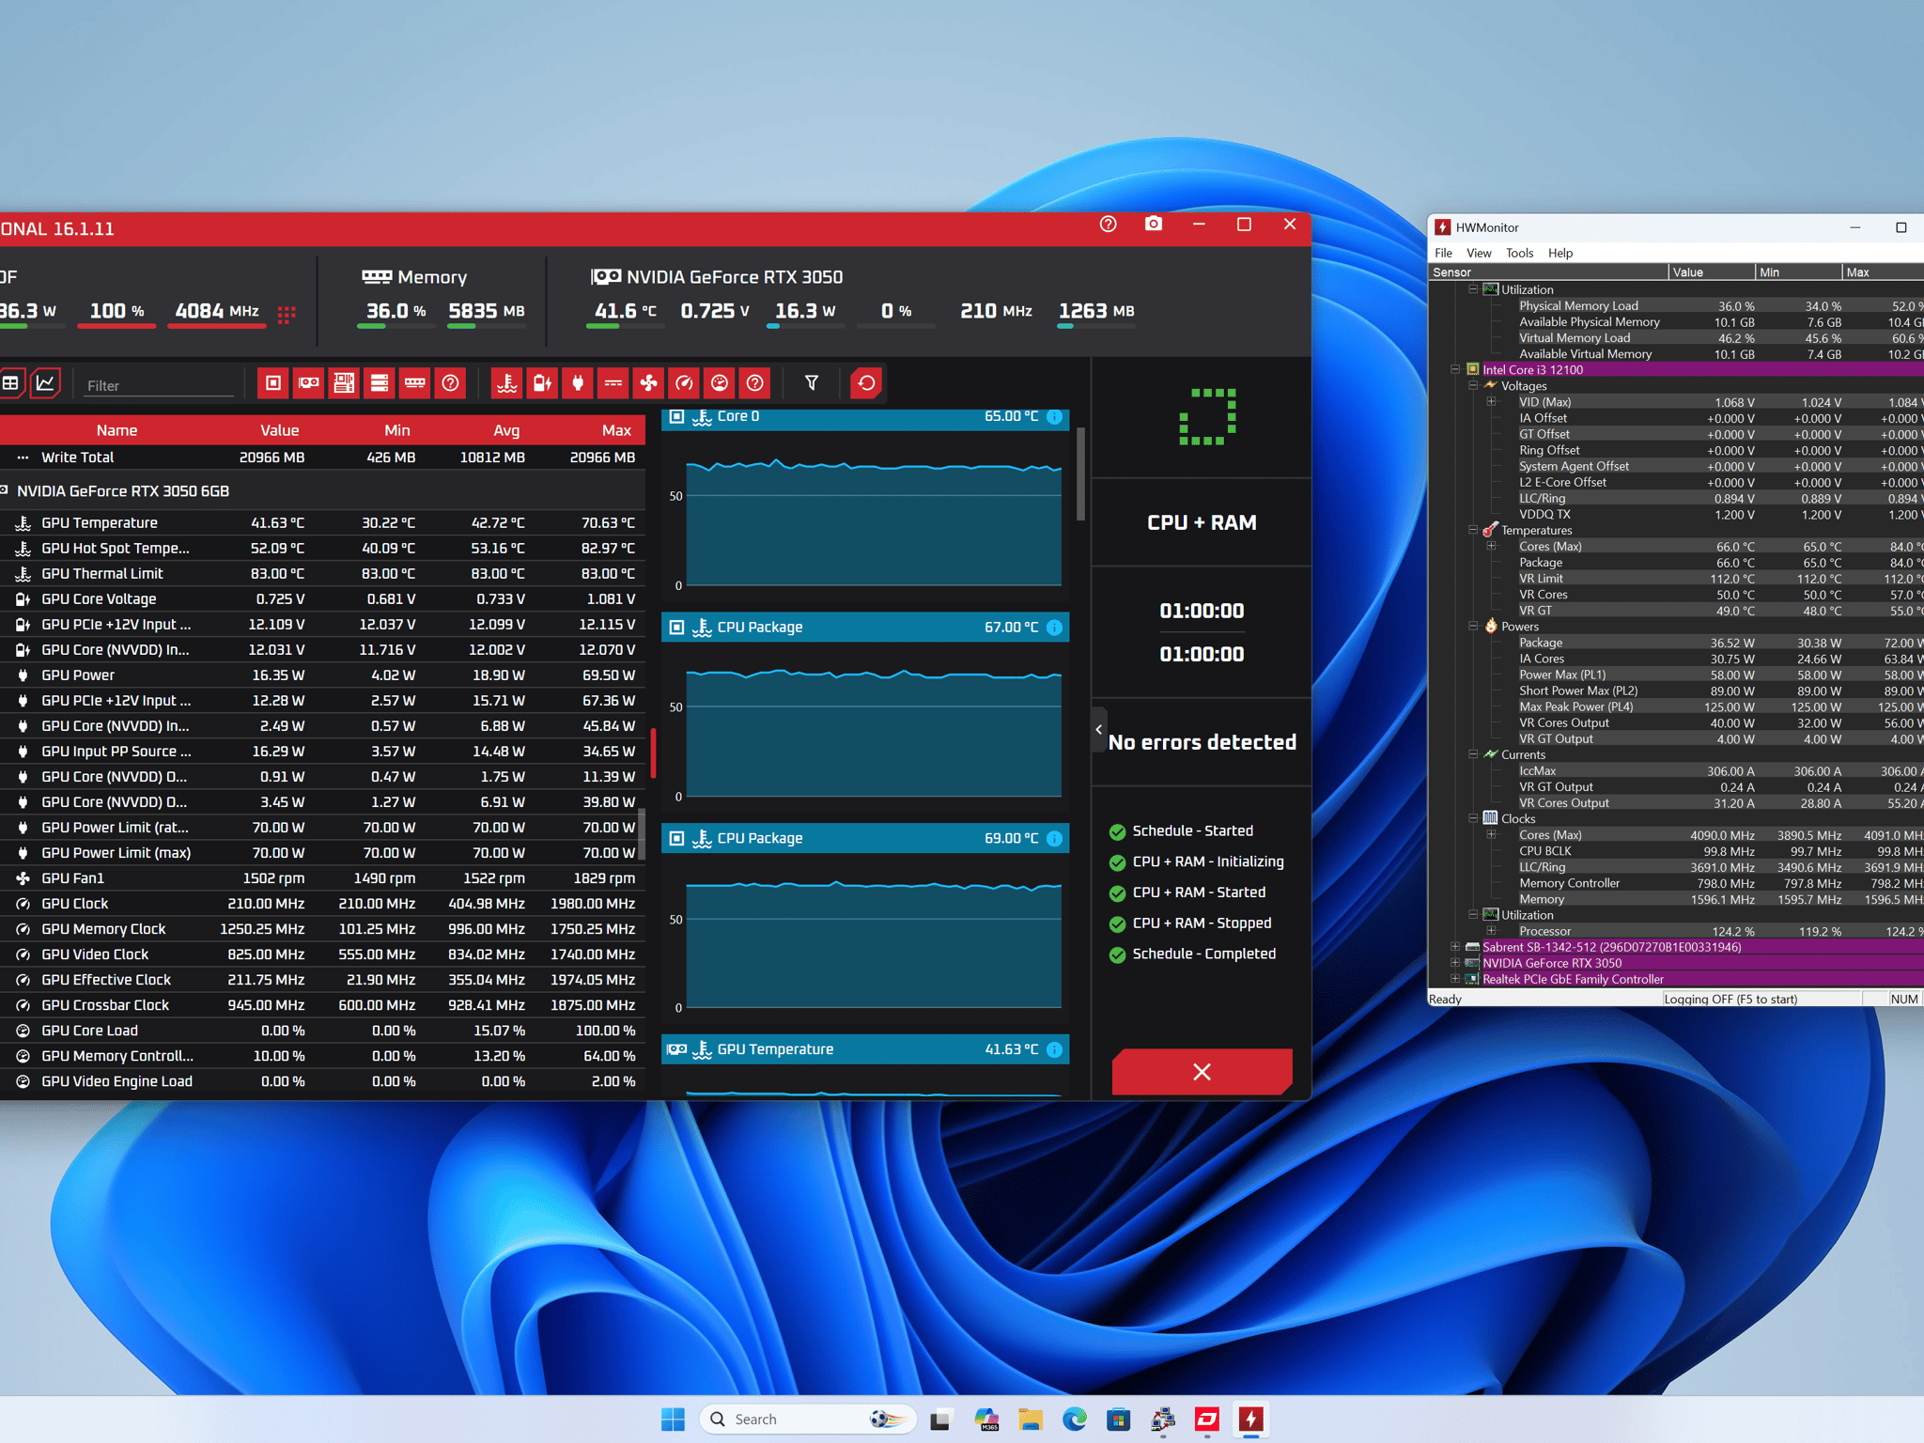This screenshot has height=1443, width=1924.
Task: Expand the Sabrent SB-1342-512 drive node in HWMonitor
Action: (1455, 947)
